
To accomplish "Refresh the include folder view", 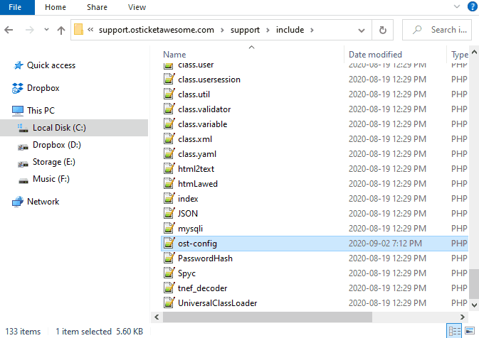I will [x=382, y=30].
